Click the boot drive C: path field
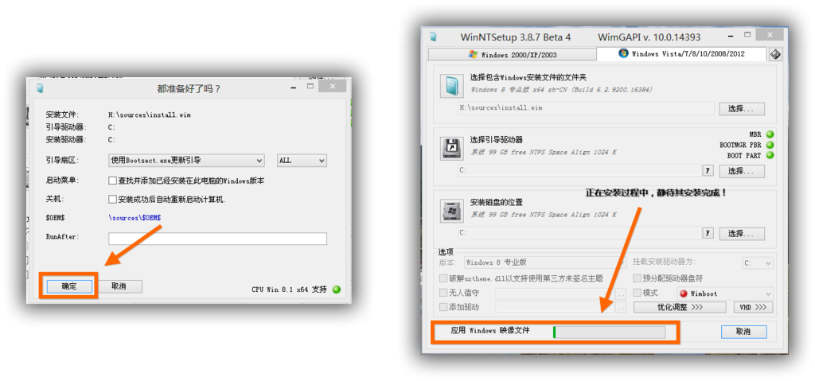815x381 pixels. coord(579,170)
